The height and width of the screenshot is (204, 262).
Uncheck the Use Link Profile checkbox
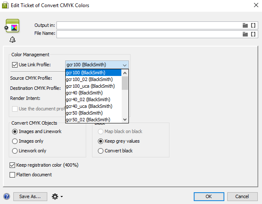[15, 65]
